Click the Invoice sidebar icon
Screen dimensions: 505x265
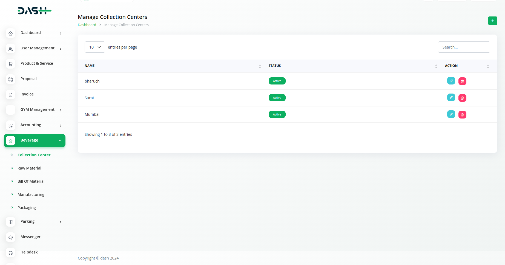11,95
